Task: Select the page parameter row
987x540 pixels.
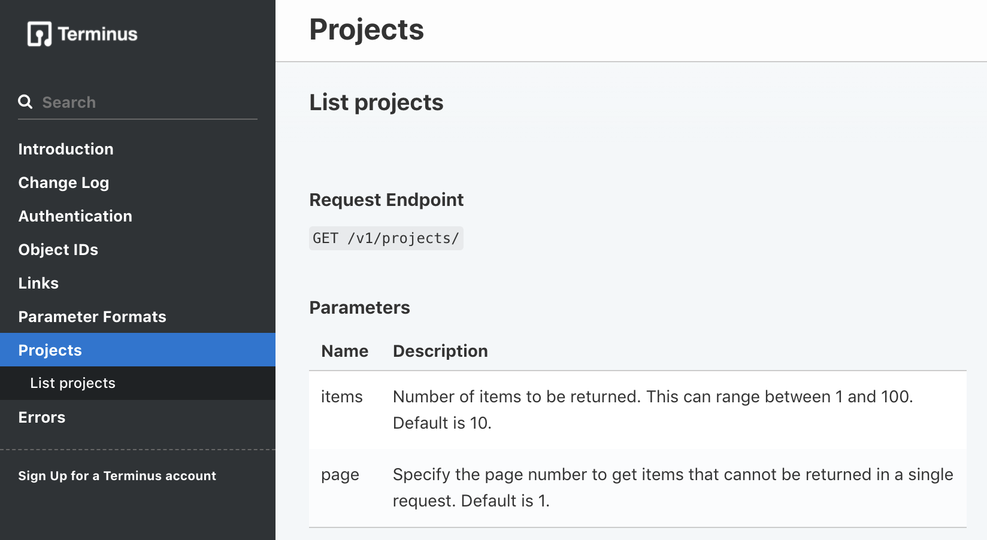Action: click(637, 487)
